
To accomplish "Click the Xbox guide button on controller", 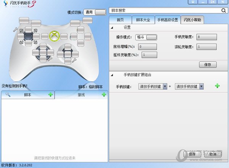I will tap(54, 36).
